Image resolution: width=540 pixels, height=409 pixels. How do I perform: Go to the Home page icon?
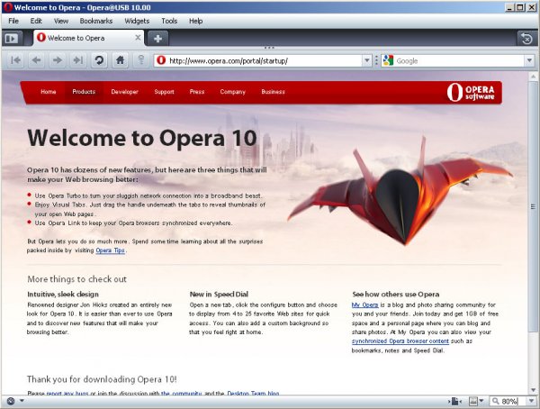point(120,60)
